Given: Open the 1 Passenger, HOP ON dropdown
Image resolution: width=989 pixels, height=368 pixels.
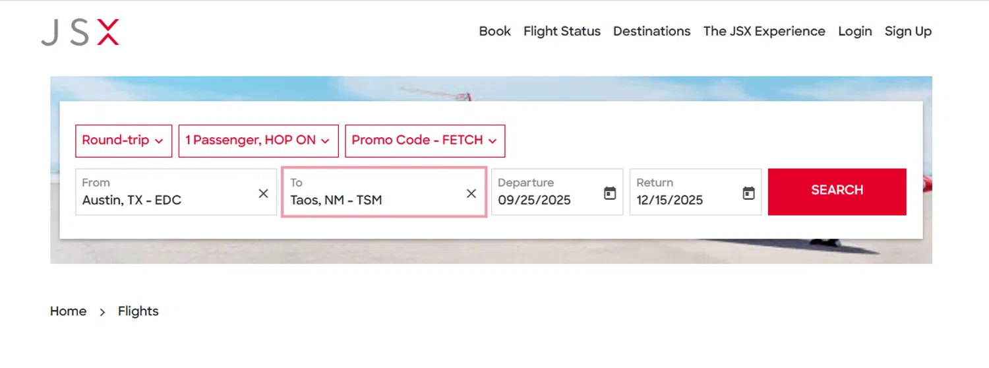Looking at the screenshot, I should (x=258, y=140).
